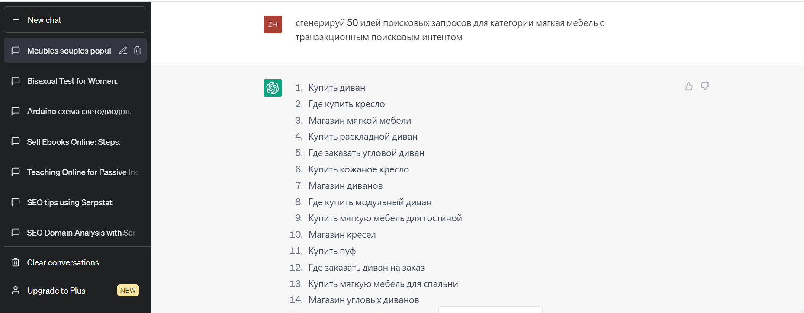Viewport: 804px width, 313px height.
Task: Switch to the Meubles souples popul conversation
Action: (x=69, y=51)
